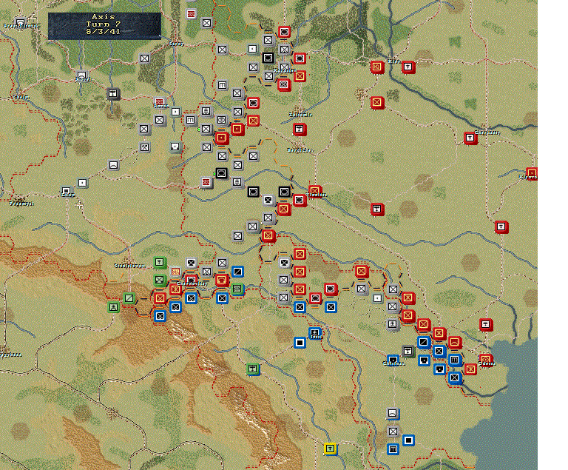Select the blue solid-square unit near bottom edge
The height and width of the screenshot is (470, 568).
tap(408, 440)
